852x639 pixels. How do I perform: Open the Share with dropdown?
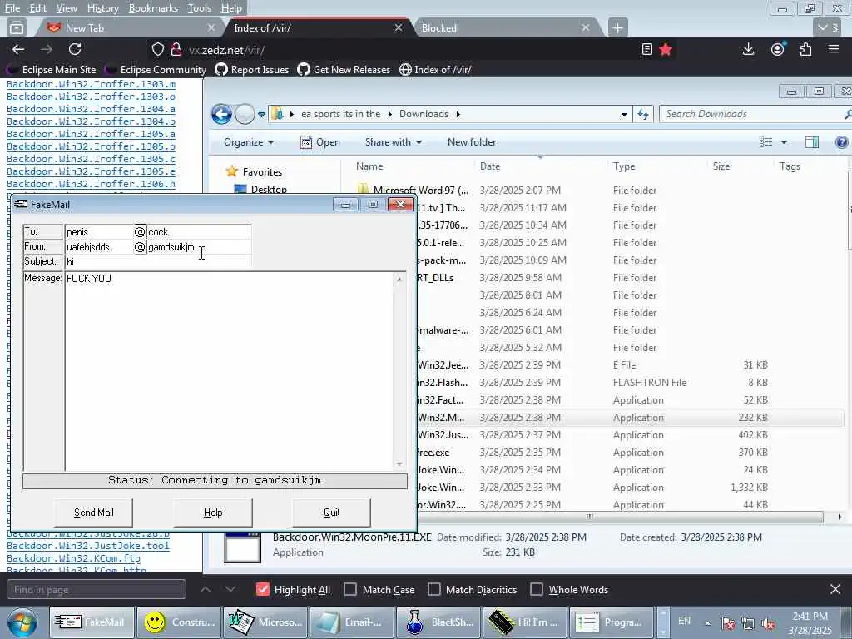point(394,142)
